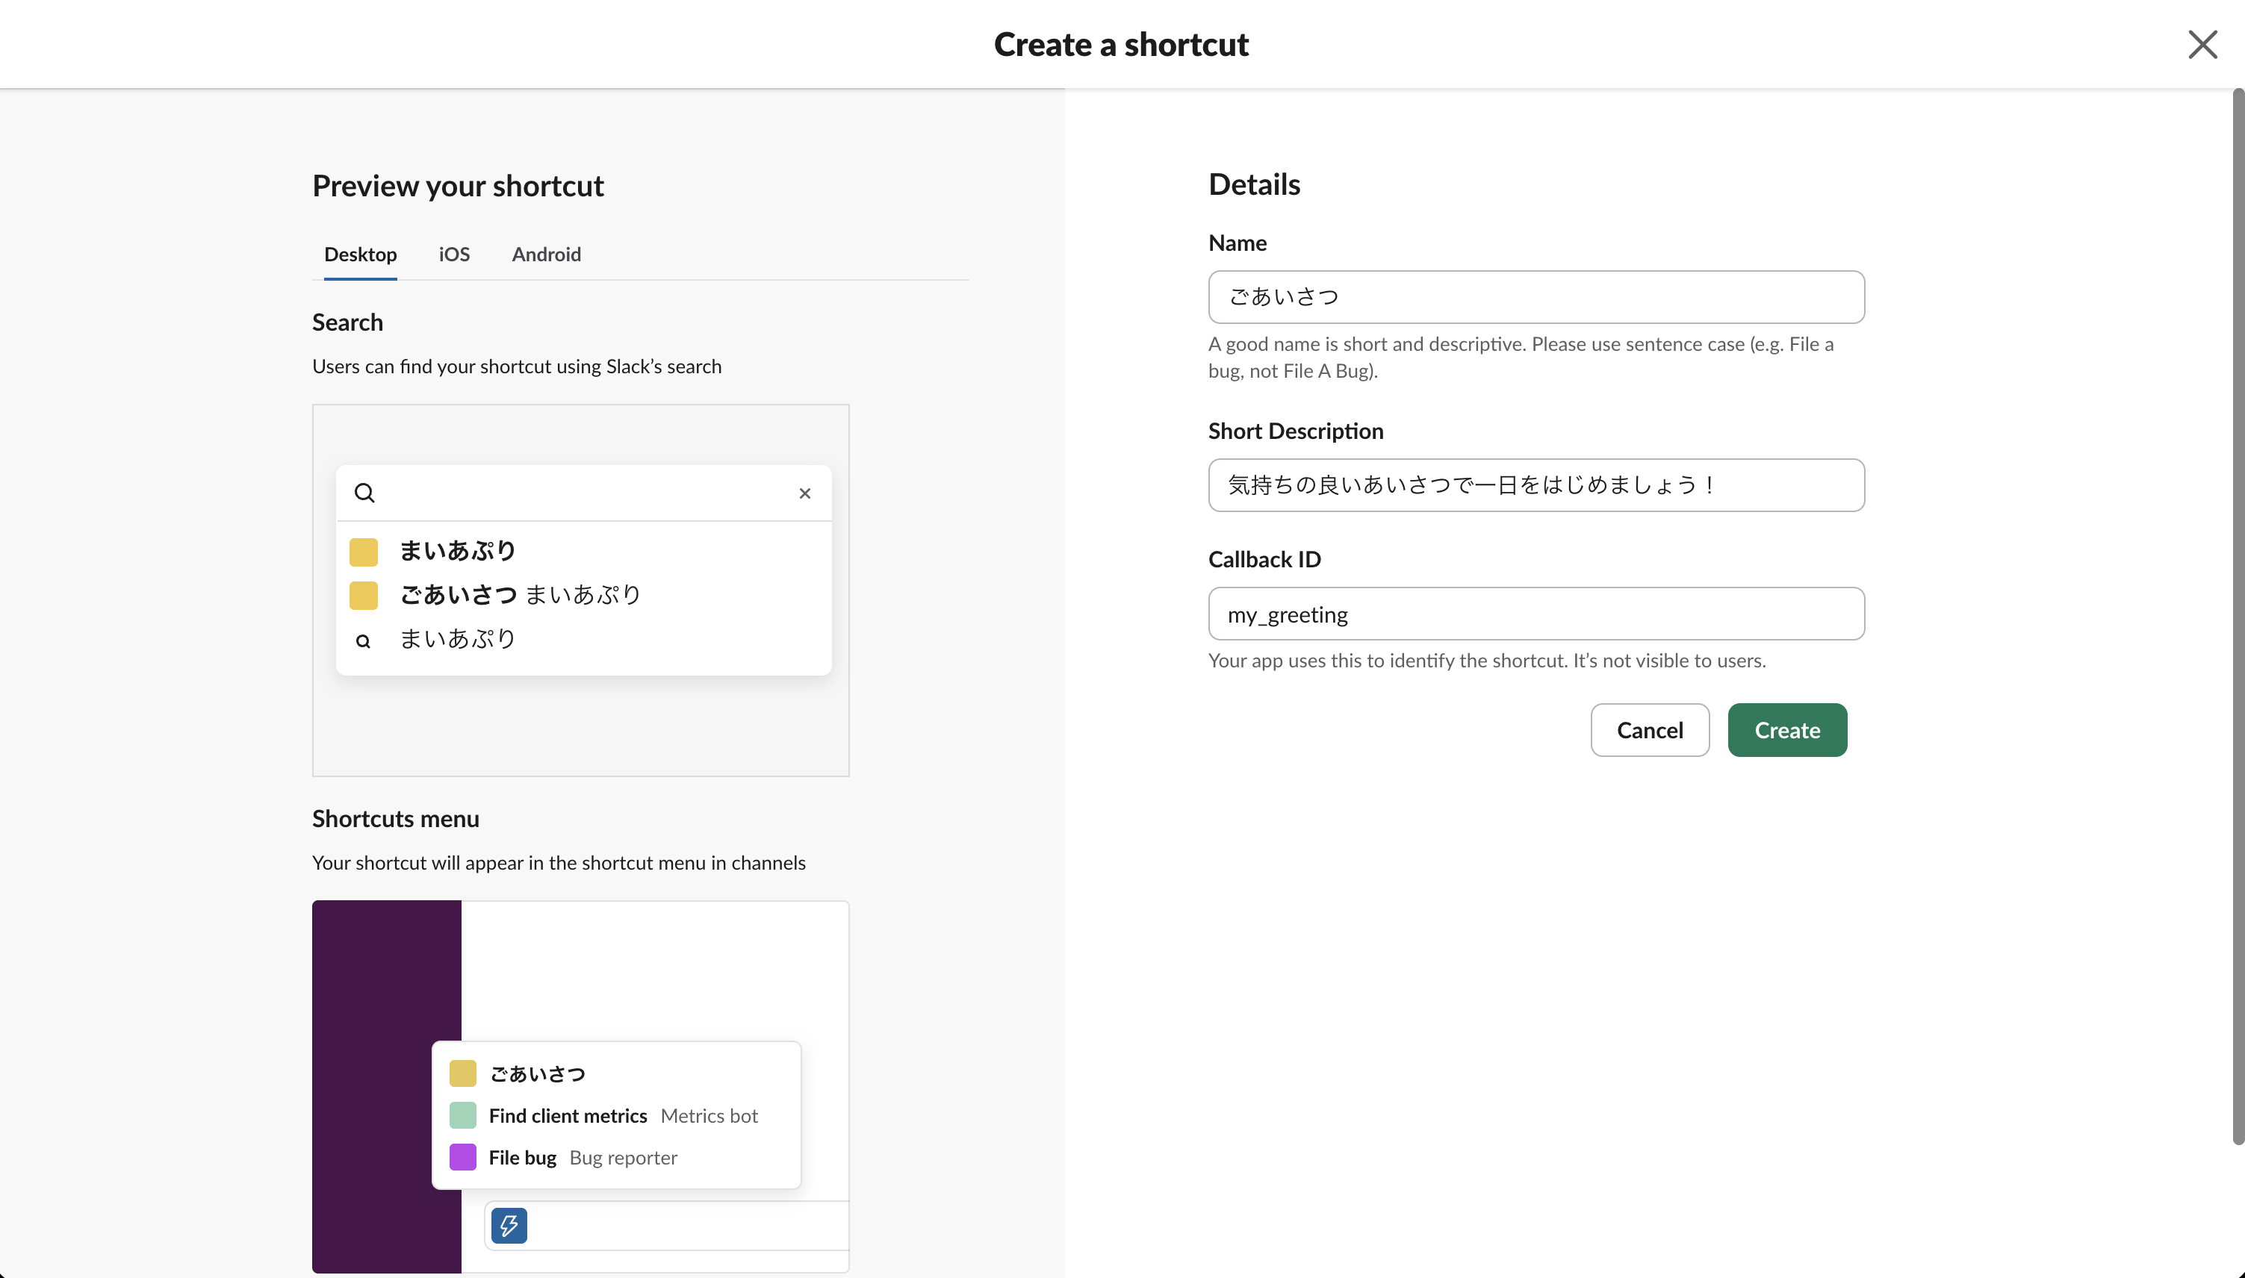This screenshot has width=2245, height=1278.
Task: Click the purple Bug reporter icon
Action: [463, 1157]
